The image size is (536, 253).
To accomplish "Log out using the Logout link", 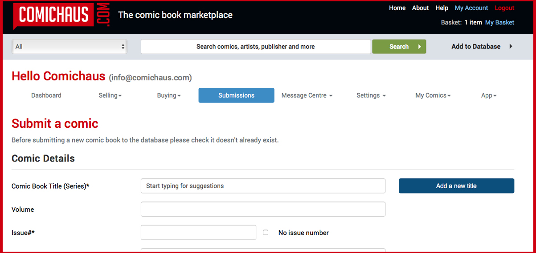I will [504, 8].
